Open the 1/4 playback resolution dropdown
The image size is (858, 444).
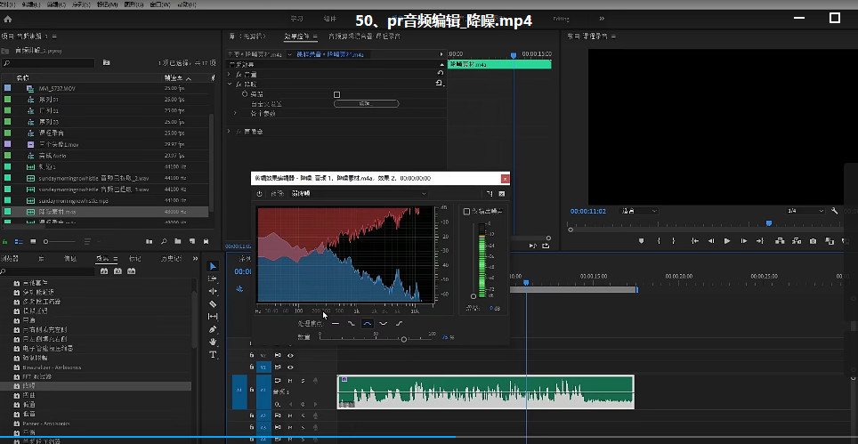[x=805, y=211]
